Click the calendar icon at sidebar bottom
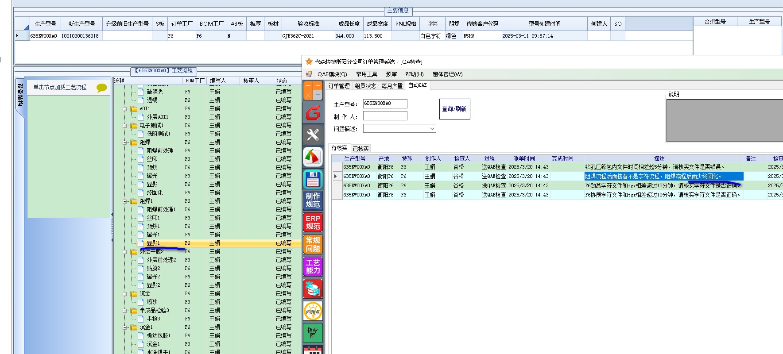The width and height of the screenshot is (783, 354). (313, 350)
